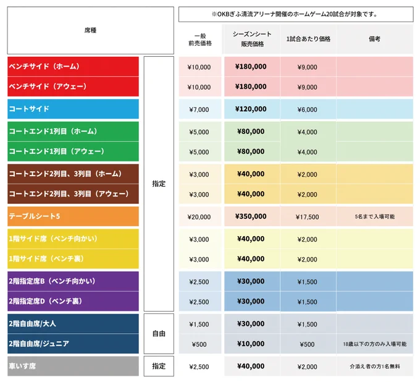Click ¥40,000 in 1階サイド席（ベンチ向かい） row
Image resolution: width=420 pixels, height=382 pixels.
click(x=251, y=239)
